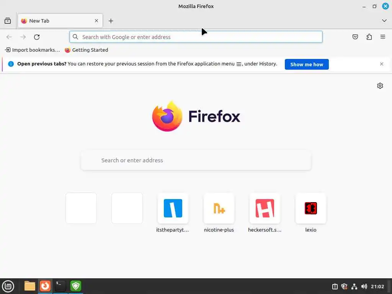Click the info icon in the notification bar
This screenshot has width=392, height=294.
point(11,64)
